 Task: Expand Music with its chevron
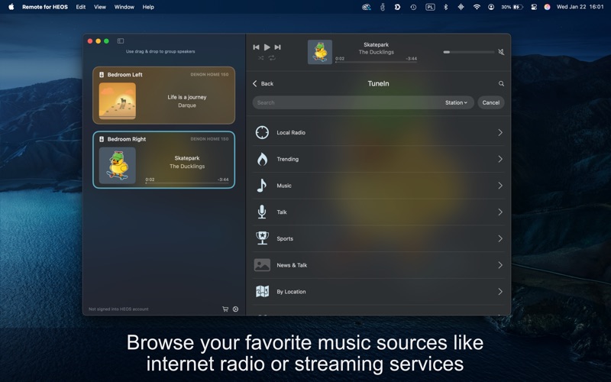(x=500, y=186)
